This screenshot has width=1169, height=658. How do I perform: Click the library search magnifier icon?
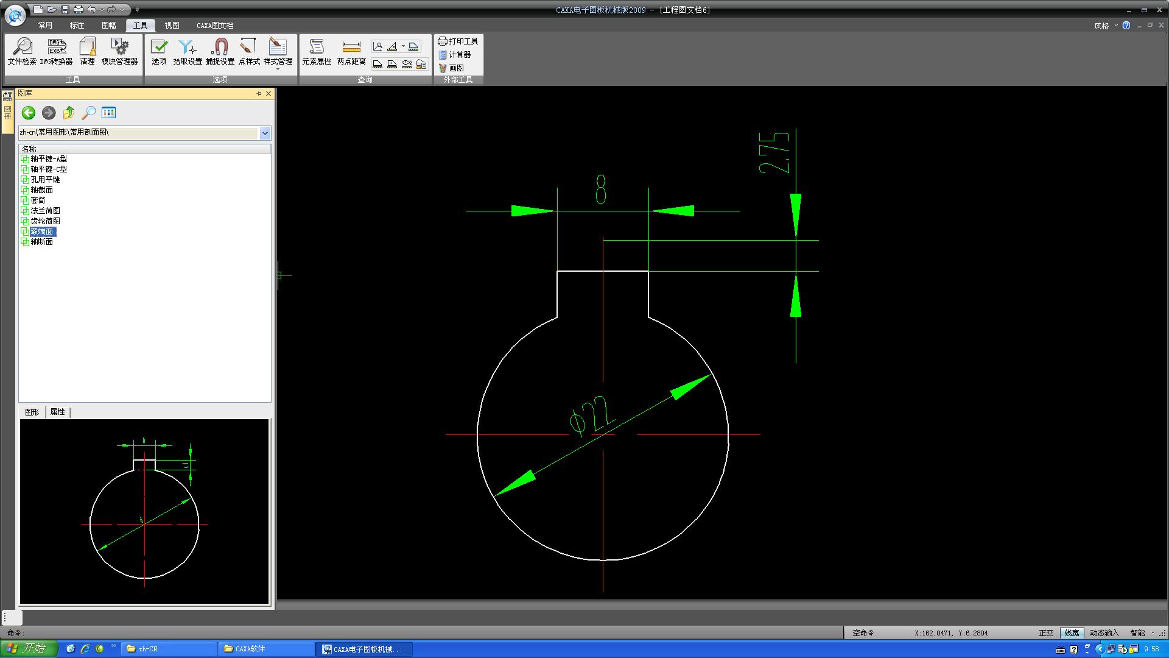pos(89,113)
